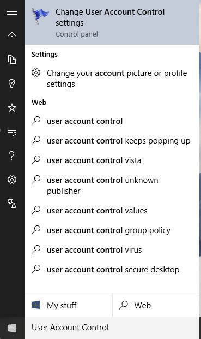The image size is (201, 339).
Task: Open the Notebook icon in sidebar
Action: tap(12, 60)
